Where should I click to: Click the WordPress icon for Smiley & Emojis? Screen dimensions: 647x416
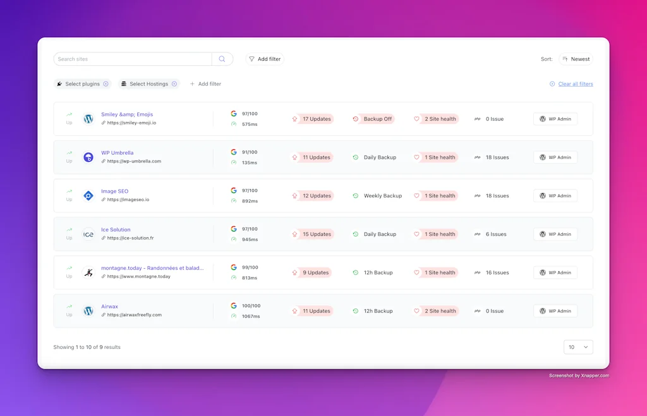(x=88, y=118)
